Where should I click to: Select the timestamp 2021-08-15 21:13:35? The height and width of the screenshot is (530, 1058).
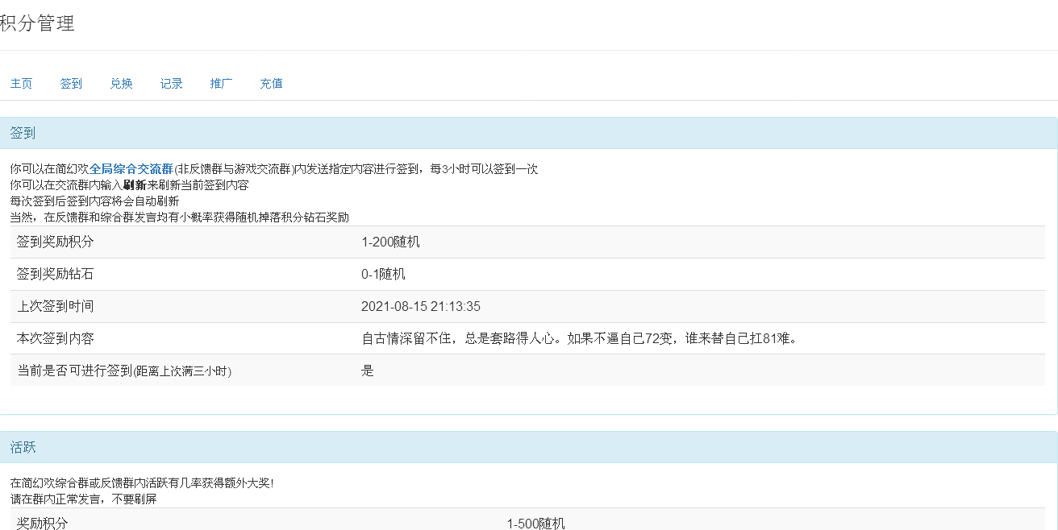(x=421, y=306)
